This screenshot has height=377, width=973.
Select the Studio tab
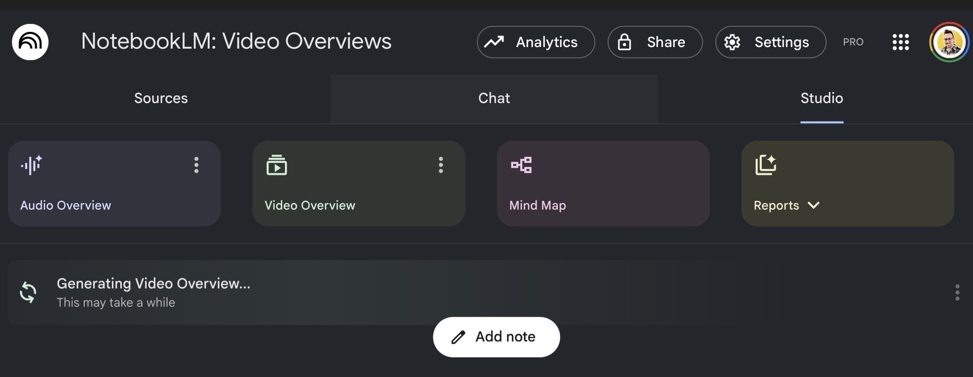point(822,98)
